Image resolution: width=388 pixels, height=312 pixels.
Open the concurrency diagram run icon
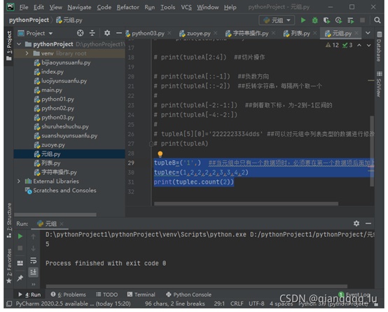pos(350,20)
